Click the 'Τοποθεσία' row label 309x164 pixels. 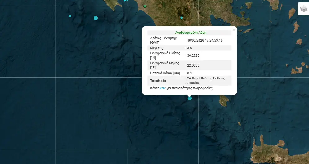click(158, 81)
